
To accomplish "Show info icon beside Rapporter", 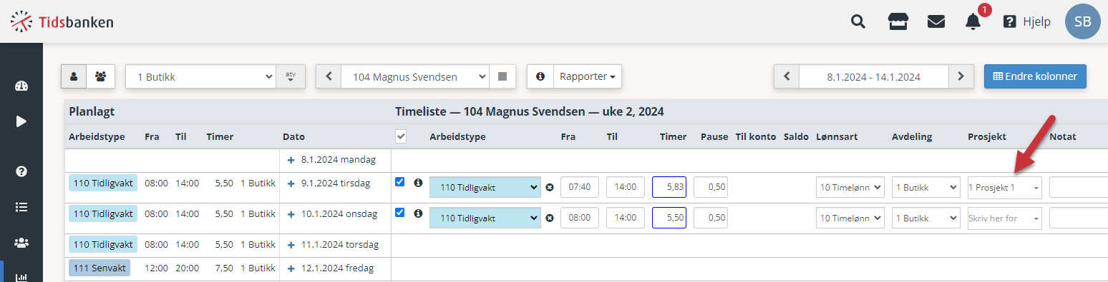I will (540, 76).
